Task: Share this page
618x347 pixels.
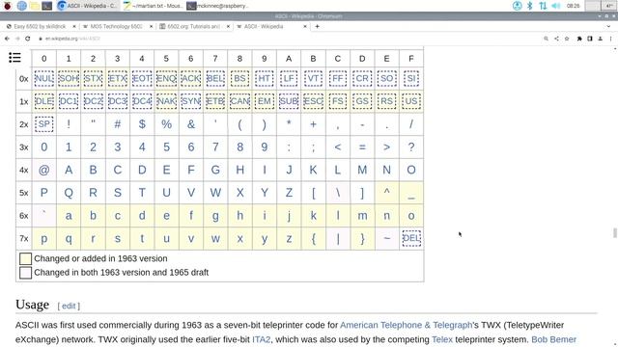Action: 556,39
